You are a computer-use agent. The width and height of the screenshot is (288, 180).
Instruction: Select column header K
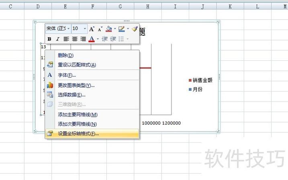(x=230, y=6)
